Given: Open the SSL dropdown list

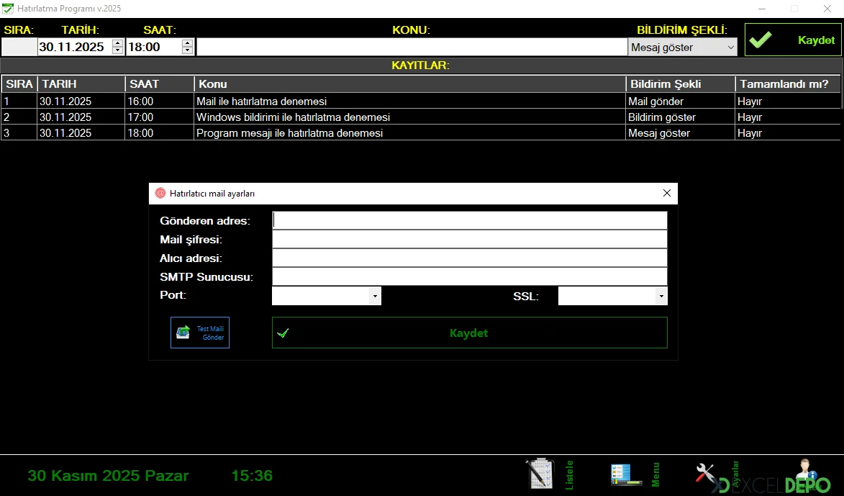Looking at the screenshot, I should [x=661, y=296].
